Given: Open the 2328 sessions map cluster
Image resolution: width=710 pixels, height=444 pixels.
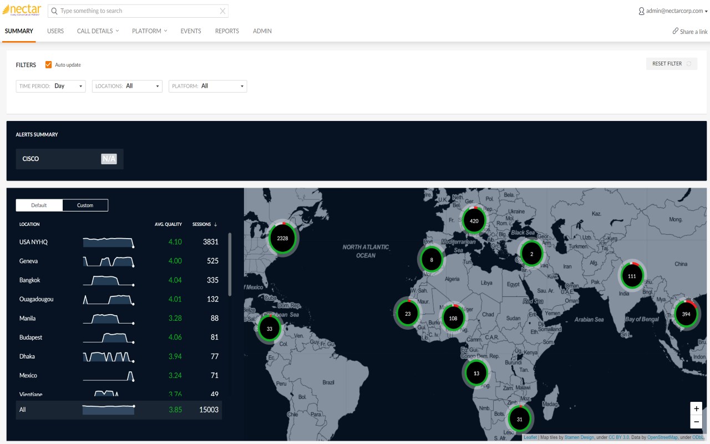Looking at the screenshot, I should 282,238.
